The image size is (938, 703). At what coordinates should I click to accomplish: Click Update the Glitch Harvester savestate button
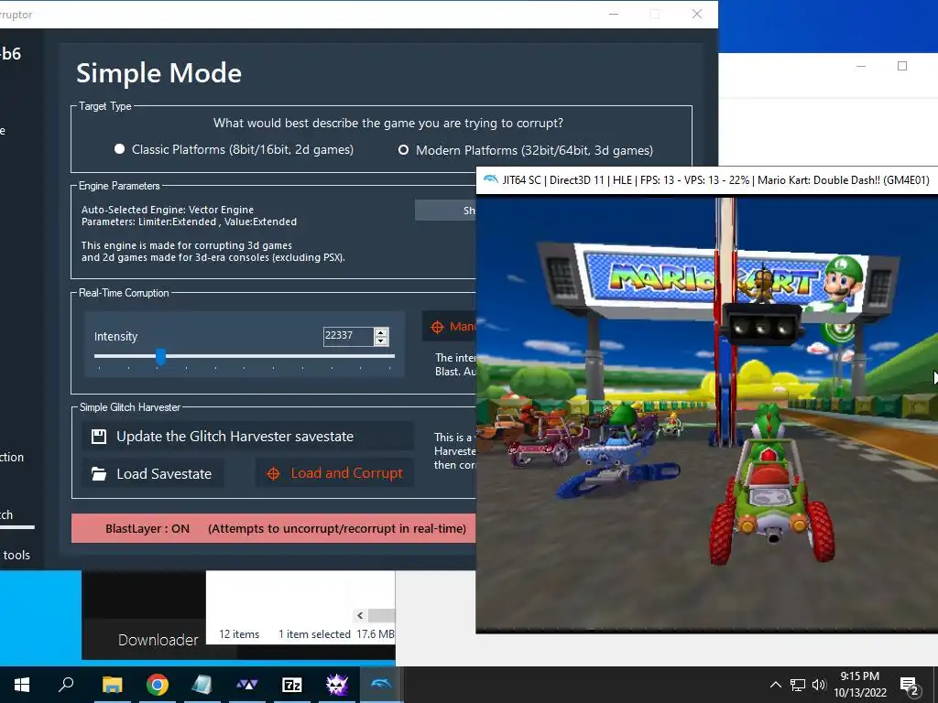(247, 437)
